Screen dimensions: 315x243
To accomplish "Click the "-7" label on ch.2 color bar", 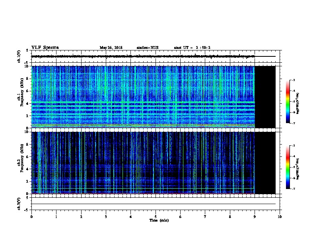I will pyautogui.click(x=294, y=189).
